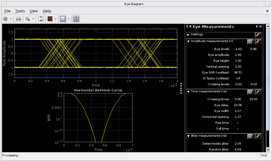Click the eye diagram plot icon
272x161 pixels.
(x=50, y=19)
